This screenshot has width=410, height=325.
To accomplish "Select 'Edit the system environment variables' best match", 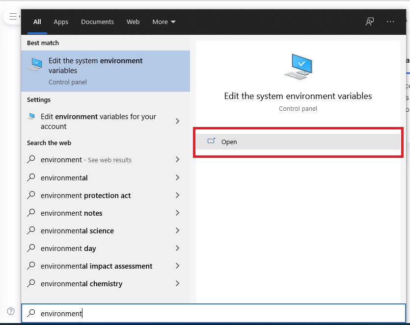I will [x=106, y=71].
